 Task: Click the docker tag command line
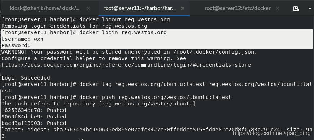point(157,87)
